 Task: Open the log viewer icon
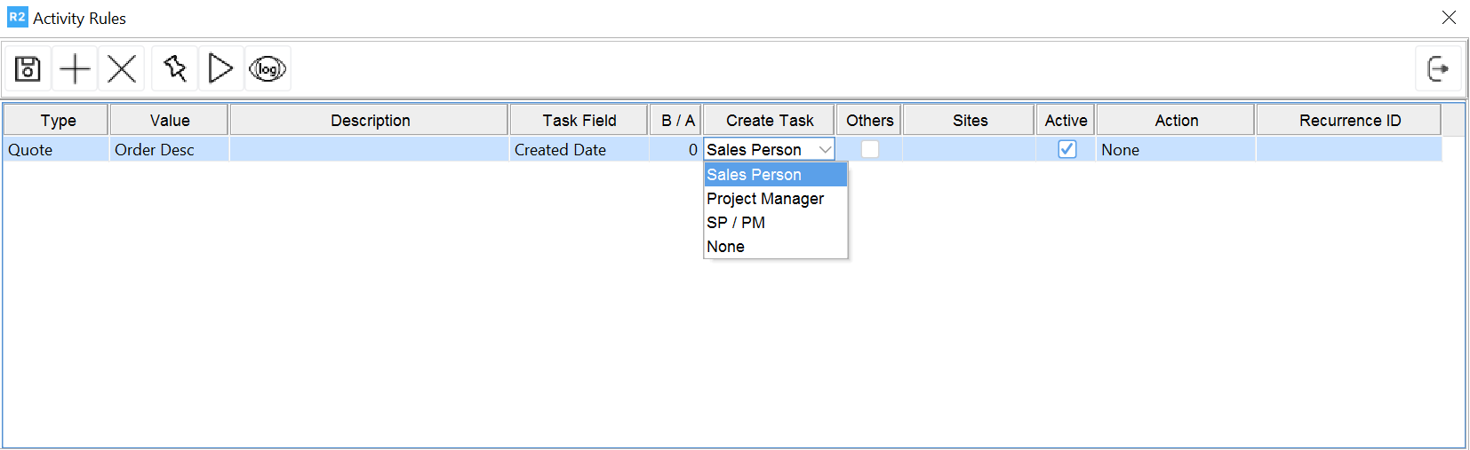click(268, 68)
